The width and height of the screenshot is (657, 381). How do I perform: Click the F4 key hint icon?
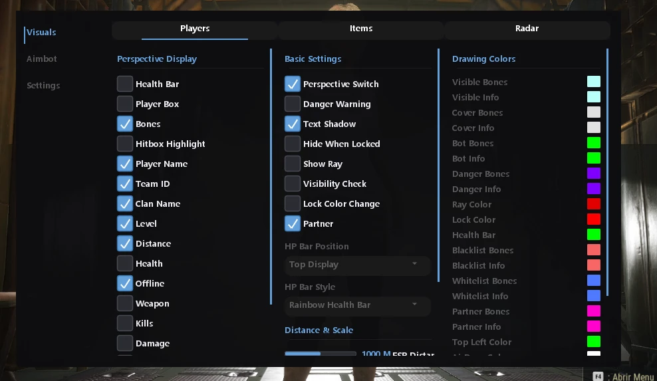pos(598,376)
